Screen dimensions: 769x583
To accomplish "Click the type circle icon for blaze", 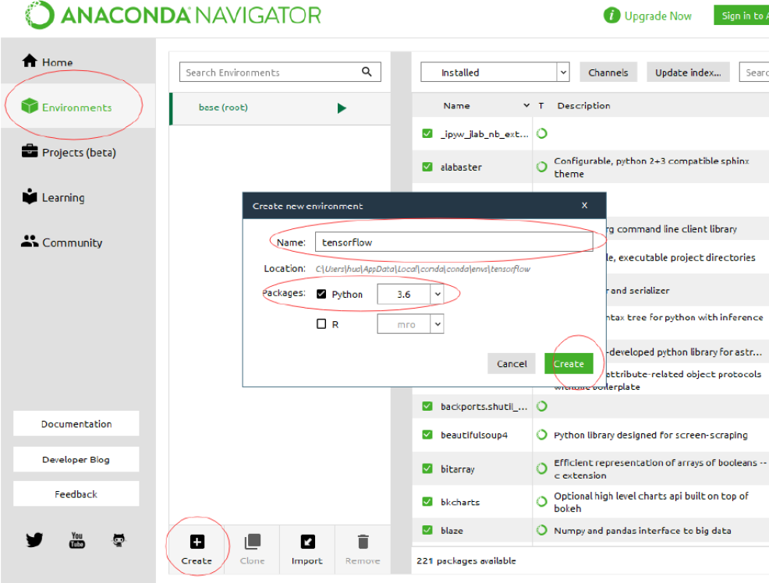I will [541, 530].
